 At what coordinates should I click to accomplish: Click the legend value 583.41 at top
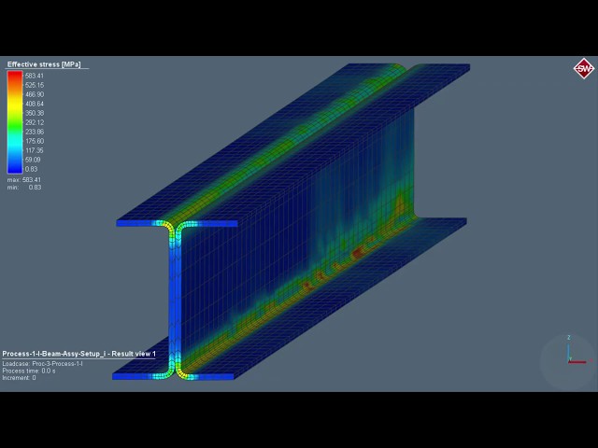35,76
